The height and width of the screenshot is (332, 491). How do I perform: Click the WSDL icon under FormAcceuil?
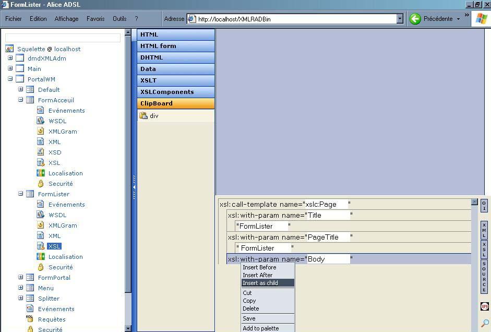click(x=41, y=121)
